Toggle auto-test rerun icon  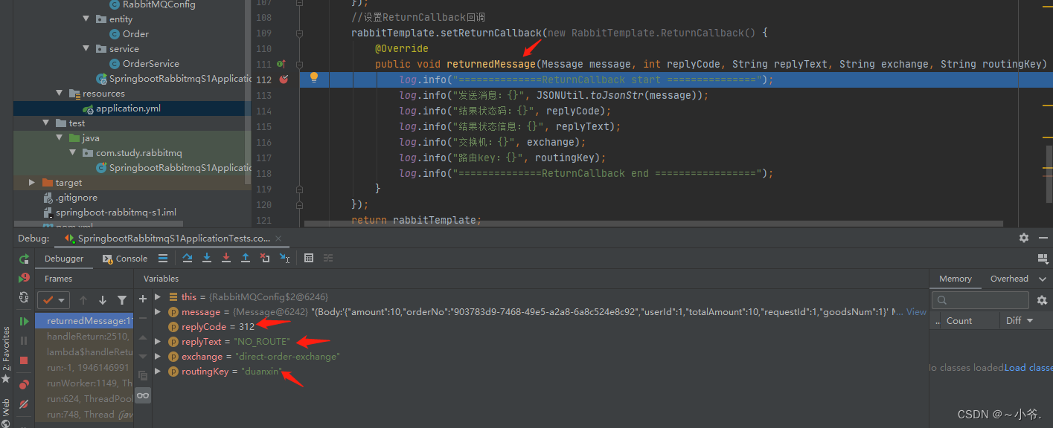(x=25, y=296)
